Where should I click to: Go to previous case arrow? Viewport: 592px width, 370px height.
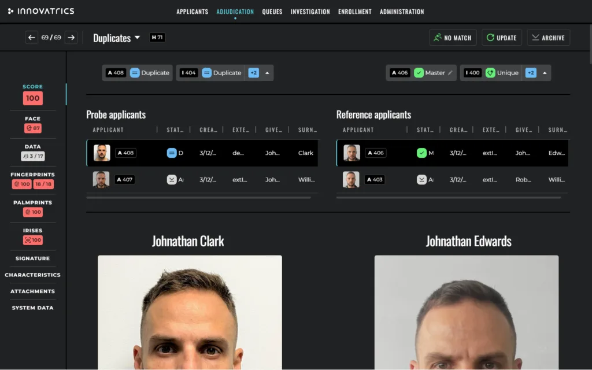[32, 38]
